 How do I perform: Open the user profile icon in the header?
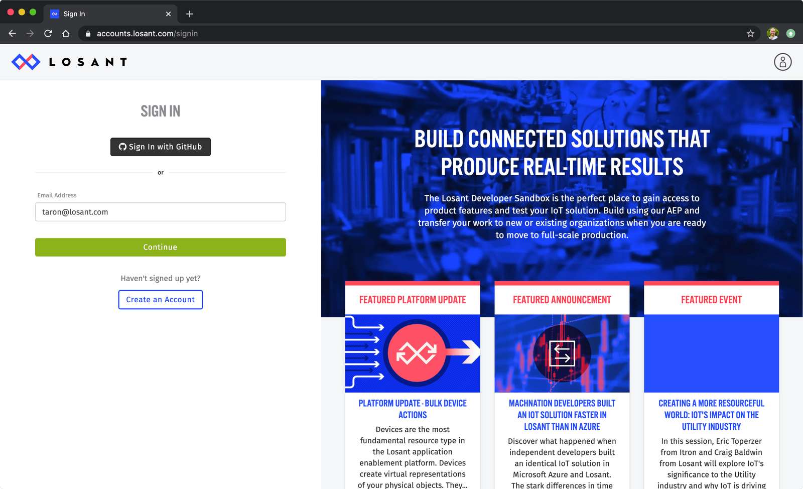782,62
